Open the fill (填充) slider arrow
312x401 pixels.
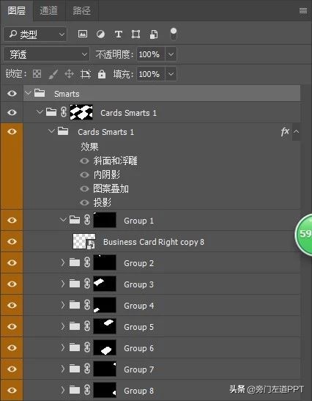pyautogui.click(x=171, y=74)
